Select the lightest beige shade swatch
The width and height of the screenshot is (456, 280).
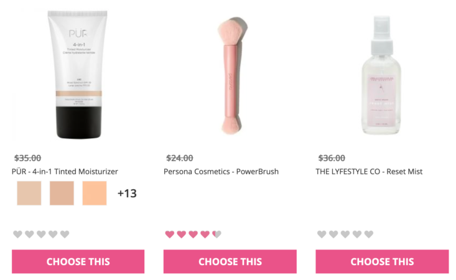[x=29, y=193]
